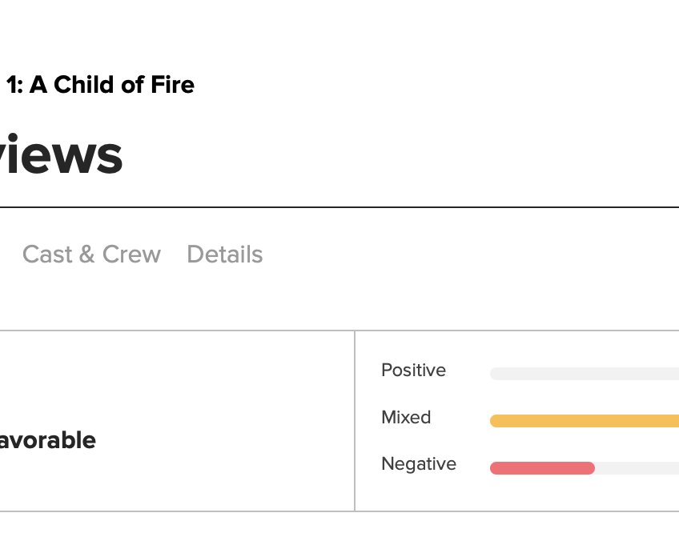Click the vertical divider beside the review bars

point(355,421)
